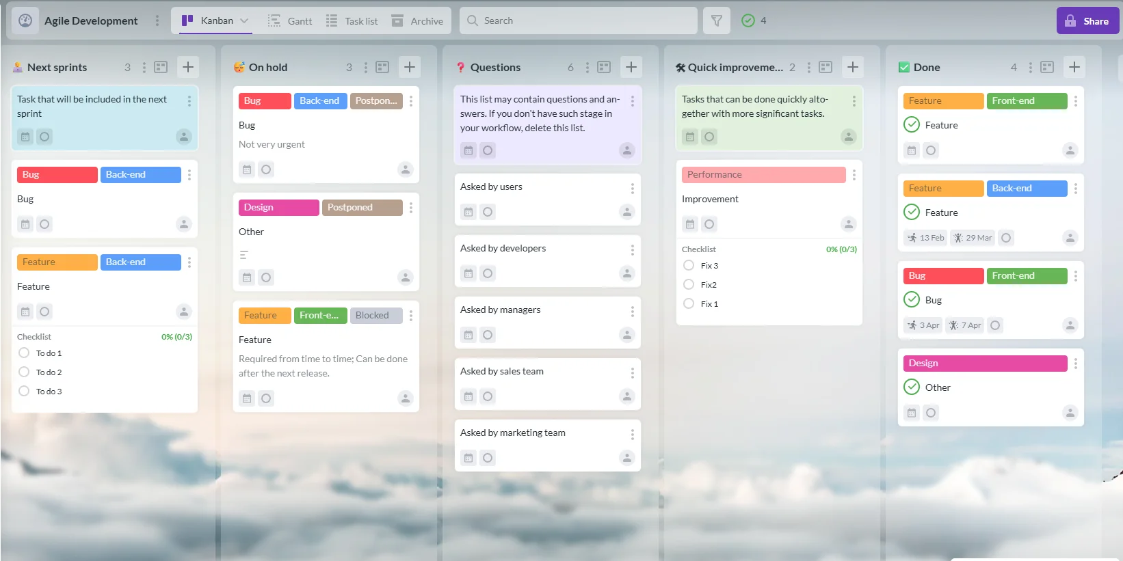Focus the Search input field

pos(579,20)
